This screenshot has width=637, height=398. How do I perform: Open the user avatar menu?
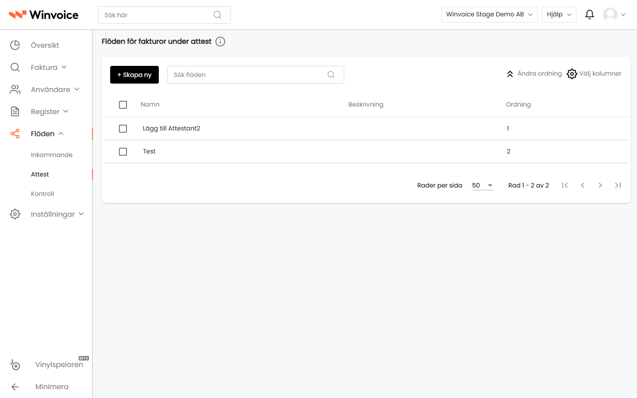(614, 15)
